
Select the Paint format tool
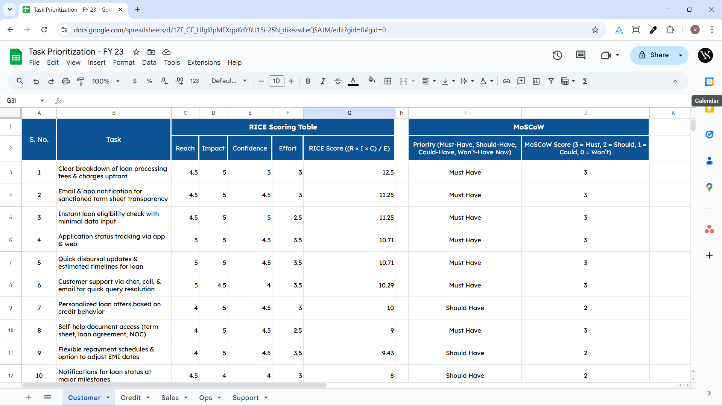[81, 81]
